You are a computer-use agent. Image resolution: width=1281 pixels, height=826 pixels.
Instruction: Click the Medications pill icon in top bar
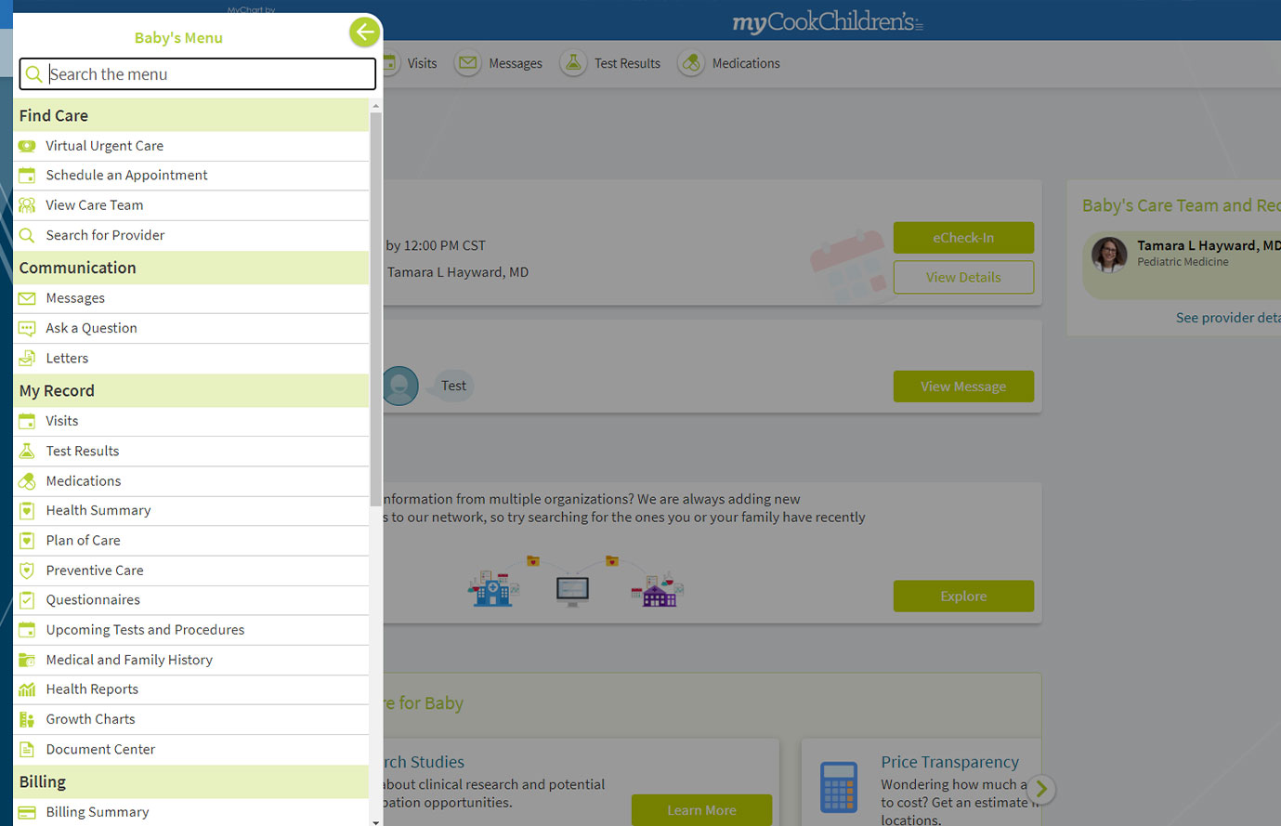(691, 63)
